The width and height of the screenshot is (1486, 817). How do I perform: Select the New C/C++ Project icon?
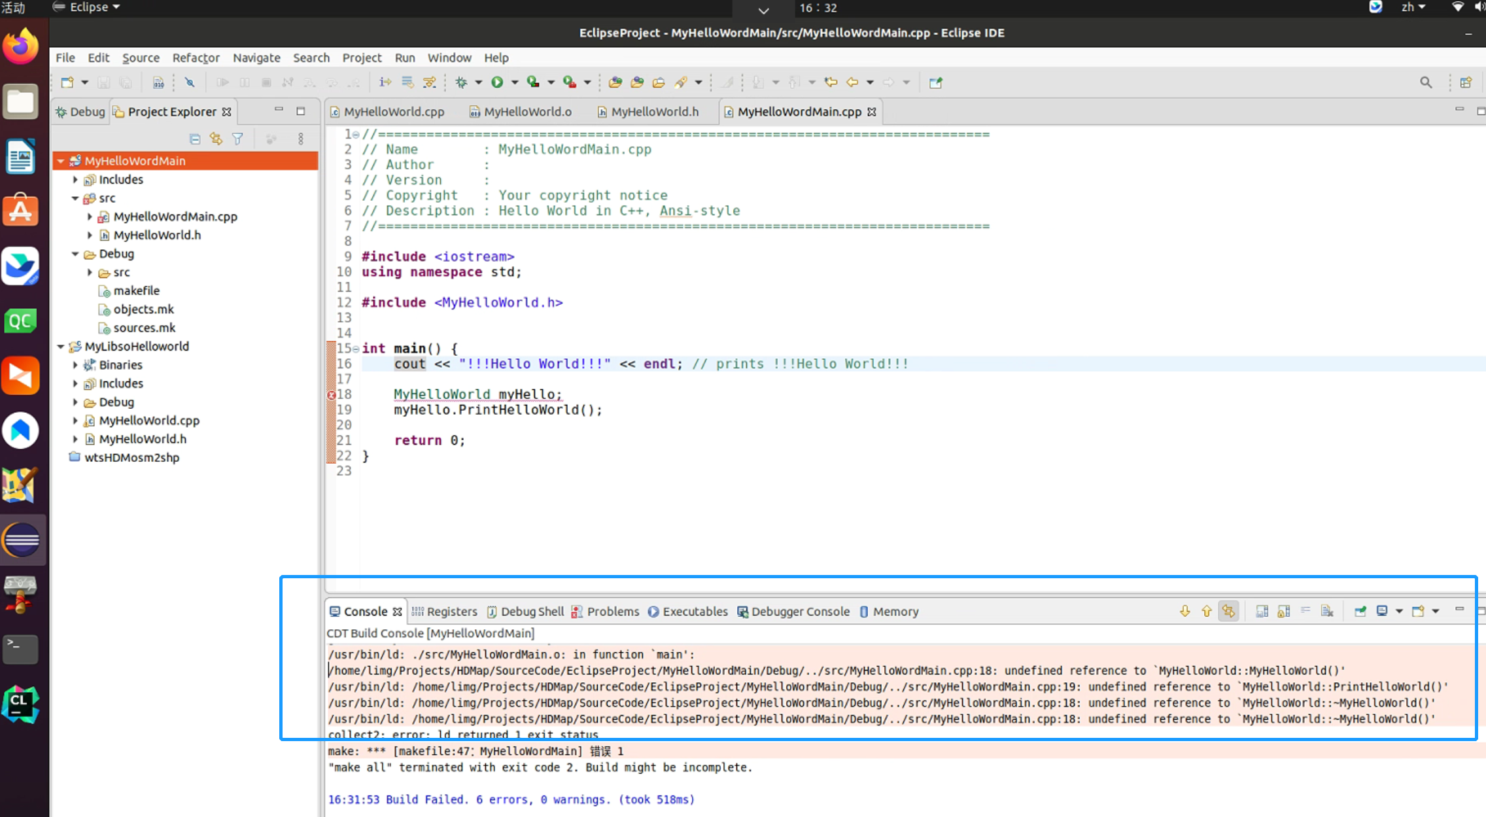(x=67, y=82)
